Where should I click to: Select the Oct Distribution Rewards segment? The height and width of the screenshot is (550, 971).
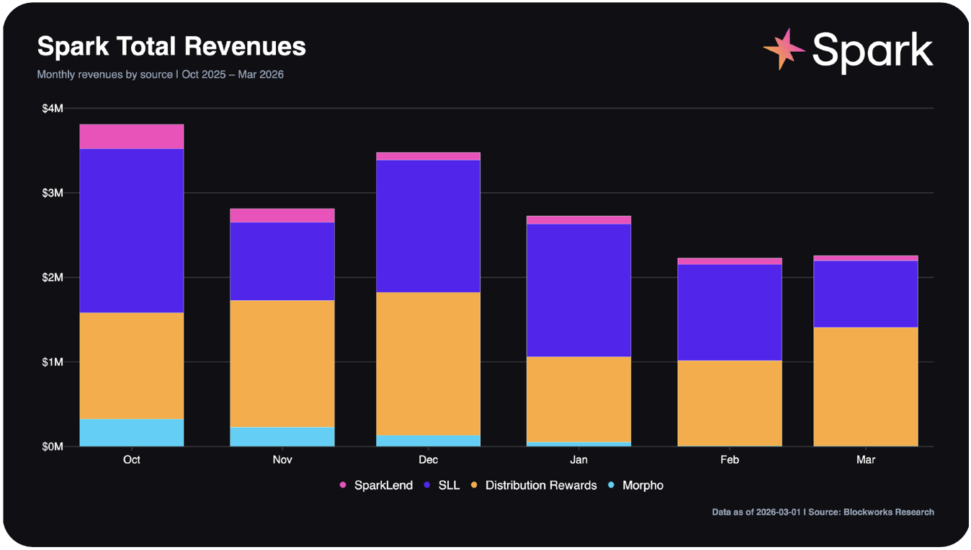(132, 366)
